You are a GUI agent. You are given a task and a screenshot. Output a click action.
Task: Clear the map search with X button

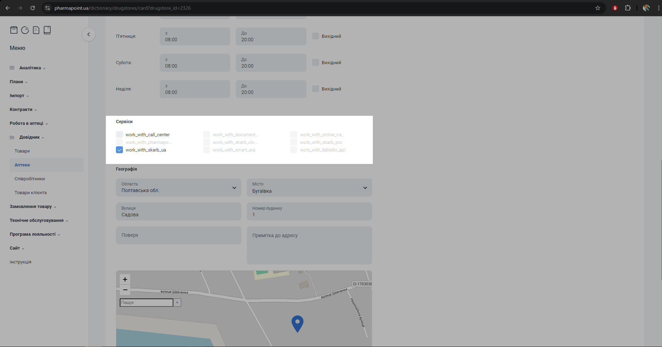click(177, 303)
